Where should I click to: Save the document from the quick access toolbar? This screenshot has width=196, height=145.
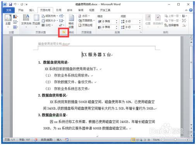tap(10, 4)
